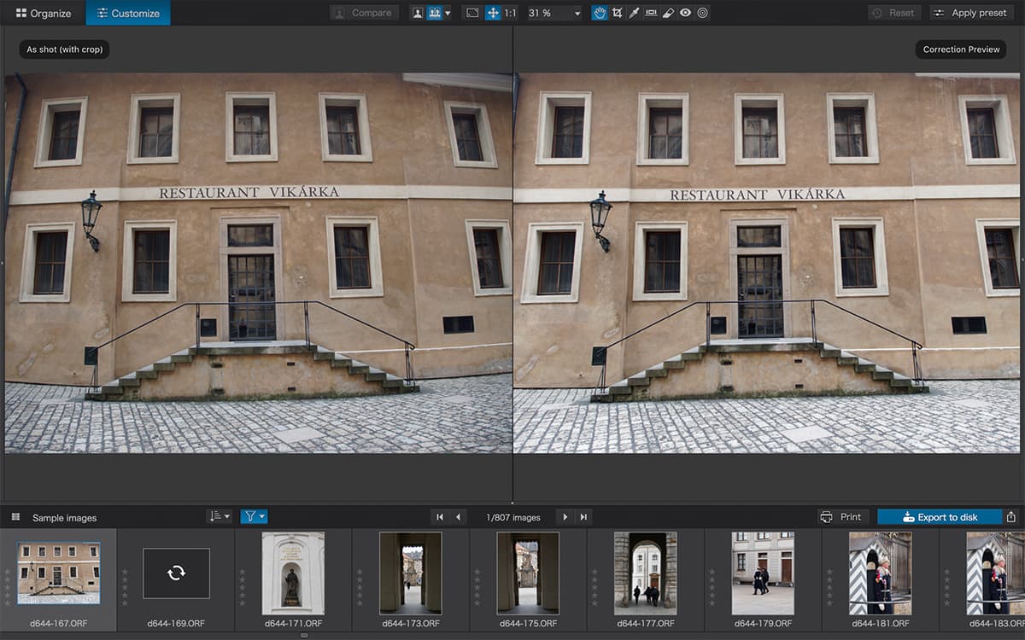Enable side-by-side comparison view

[434, 13]
